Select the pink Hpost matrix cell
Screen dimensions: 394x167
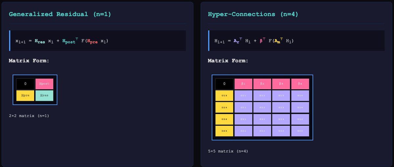point(44,84)
